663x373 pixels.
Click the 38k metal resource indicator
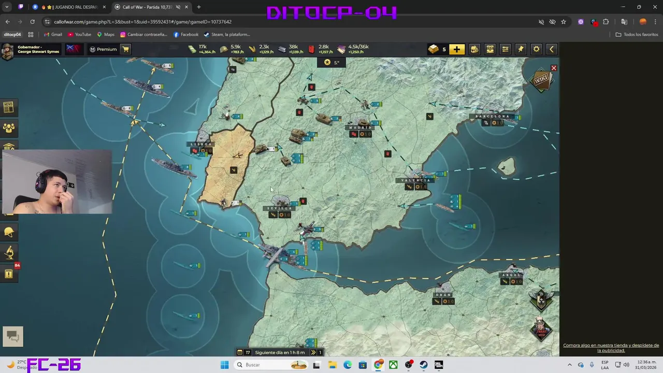pos(291,49)
